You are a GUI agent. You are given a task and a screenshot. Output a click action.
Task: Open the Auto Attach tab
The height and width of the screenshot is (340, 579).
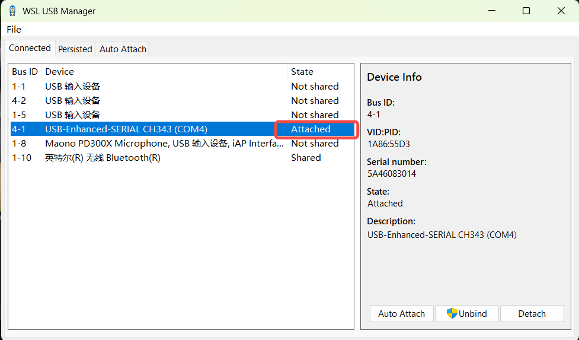point(123,49)
